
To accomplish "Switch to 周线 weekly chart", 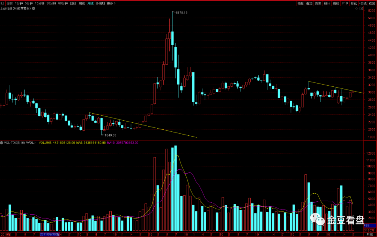I will 82,3.
